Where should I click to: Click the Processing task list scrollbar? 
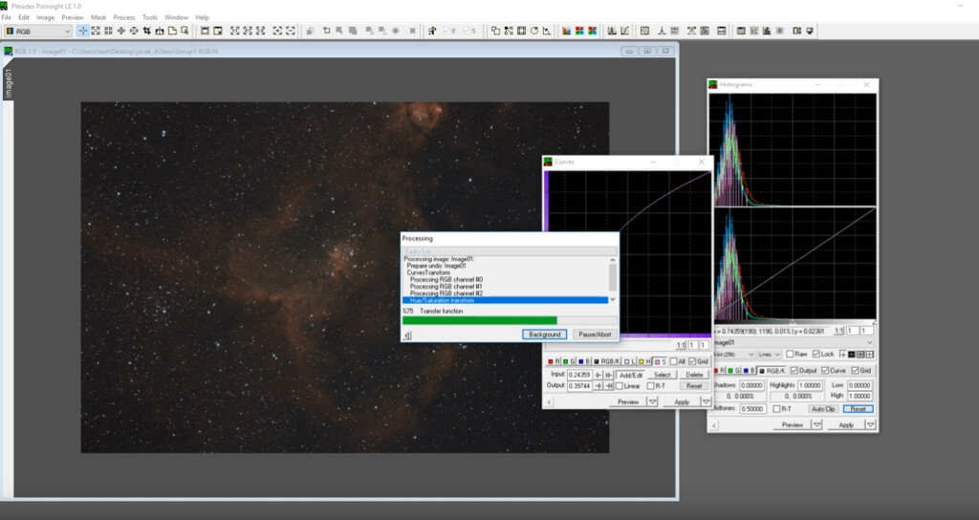coord(613,280)
